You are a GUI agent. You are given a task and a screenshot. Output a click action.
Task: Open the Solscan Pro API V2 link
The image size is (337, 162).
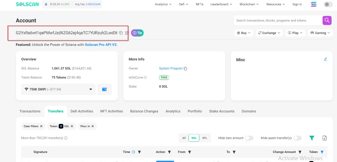101,45
